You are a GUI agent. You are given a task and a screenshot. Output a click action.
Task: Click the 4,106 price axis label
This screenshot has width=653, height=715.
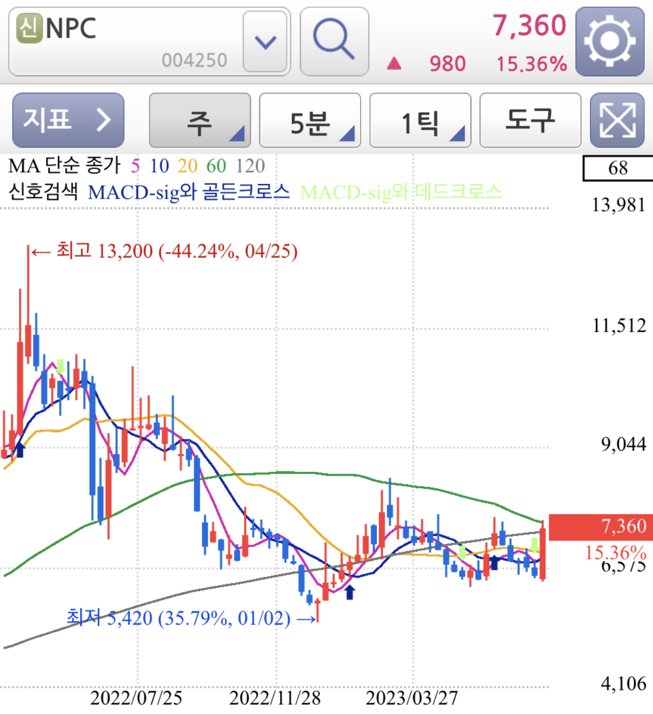click(623, 684)
